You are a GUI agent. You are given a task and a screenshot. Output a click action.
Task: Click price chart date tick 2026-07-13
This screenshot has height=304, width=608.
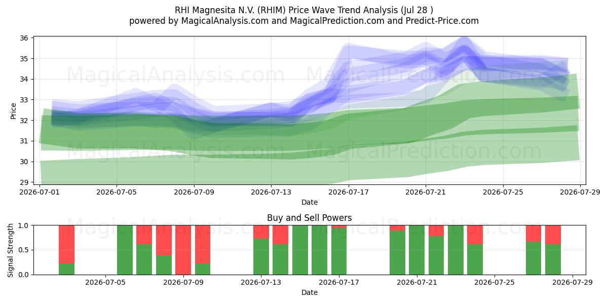coord(271,193)
